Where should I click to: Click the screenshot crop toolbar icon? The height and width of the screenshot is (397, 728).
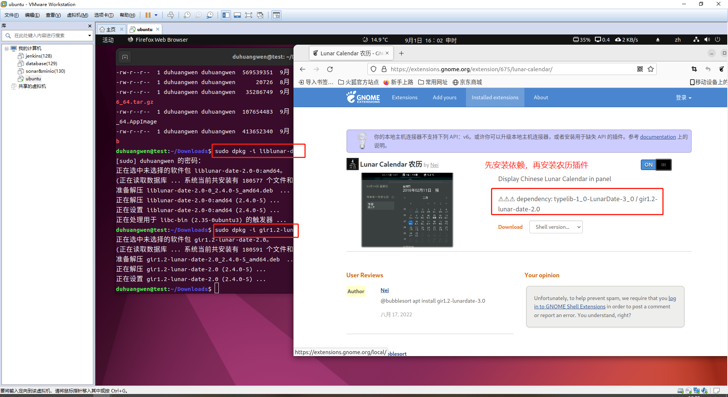tap(694, 69)
